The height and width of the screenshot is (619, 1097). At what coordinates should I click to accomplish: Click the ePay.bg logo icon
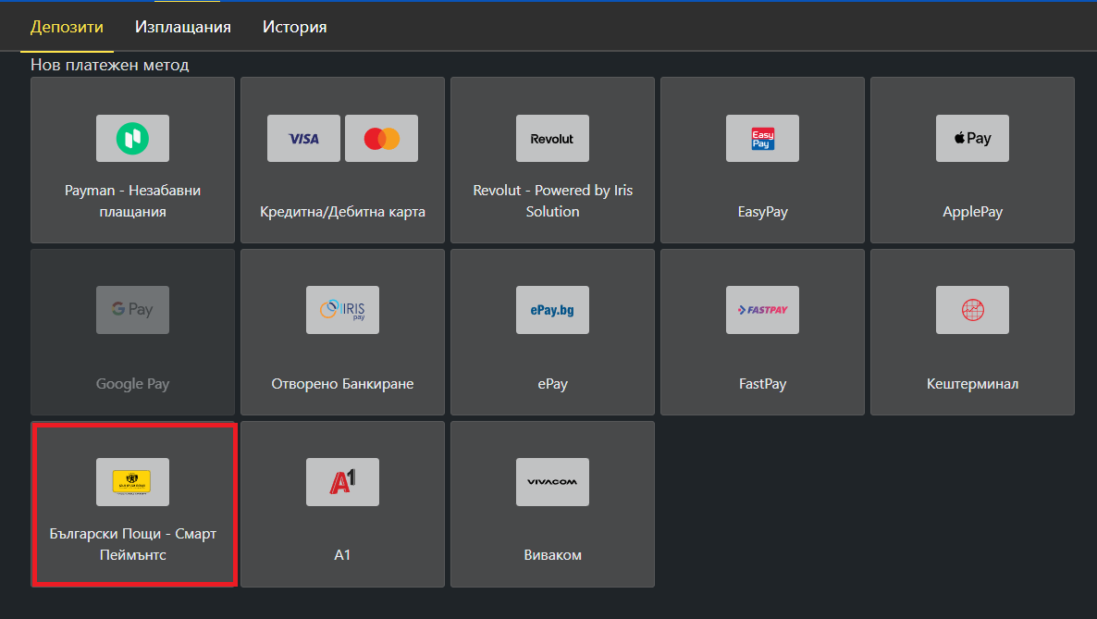pyautogui.click(x=552, y=309)
